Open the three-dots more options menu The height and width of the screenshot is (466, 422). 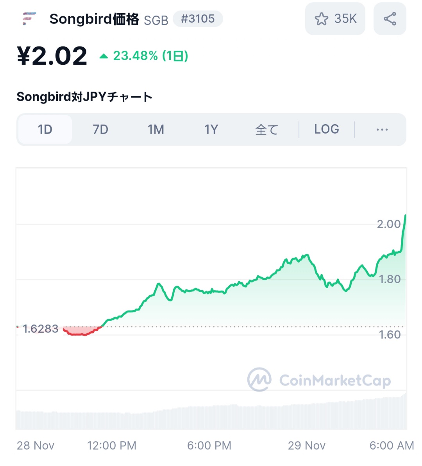(382, 130)
